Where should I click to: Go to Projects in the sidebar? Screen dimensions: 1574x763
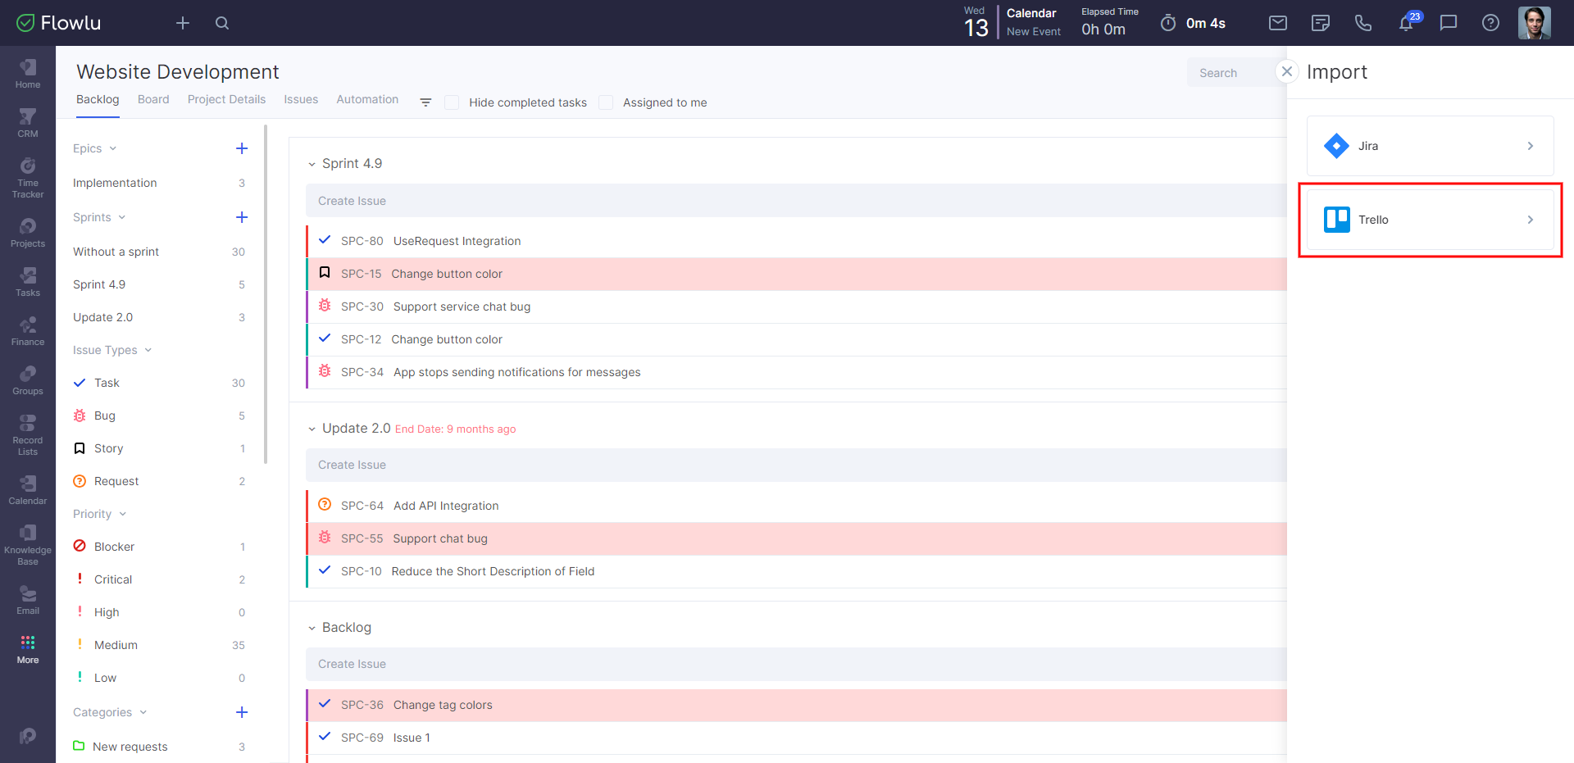[x=28, y=232]
